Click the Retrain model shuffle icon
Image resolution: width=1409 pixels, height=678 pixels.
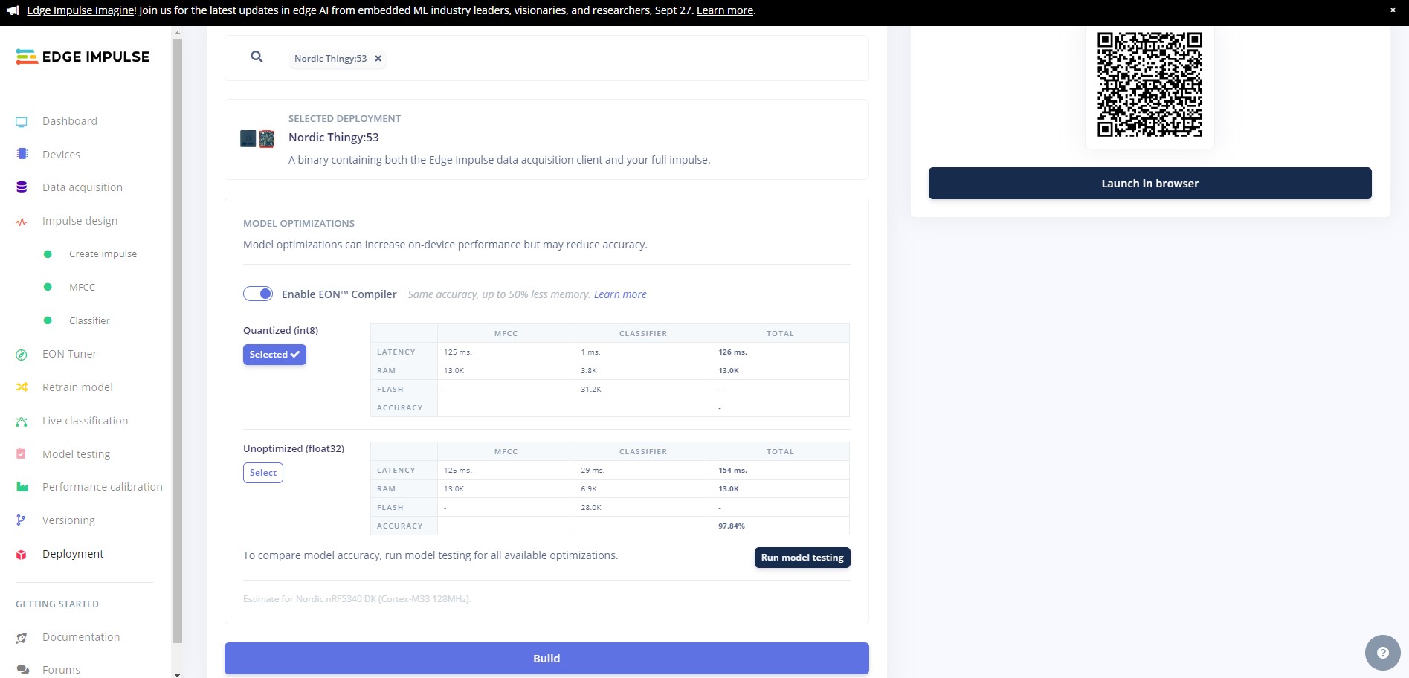(x=22, y=387)
